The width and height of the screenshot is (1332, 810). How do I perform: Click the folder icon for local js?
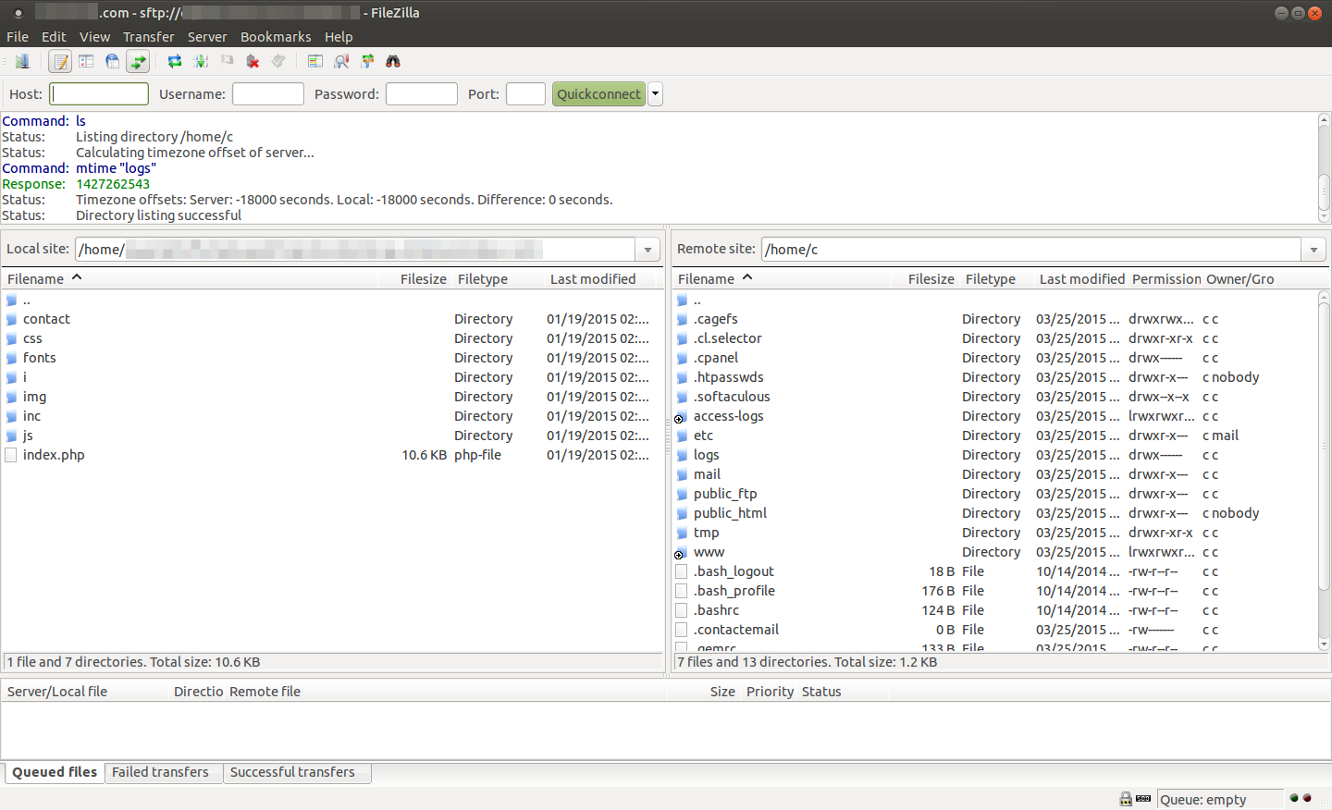(x=11, y=436)
